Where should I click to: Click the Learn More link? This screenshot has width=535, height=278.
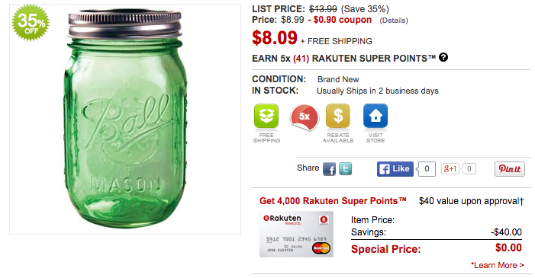pos(497,265)
